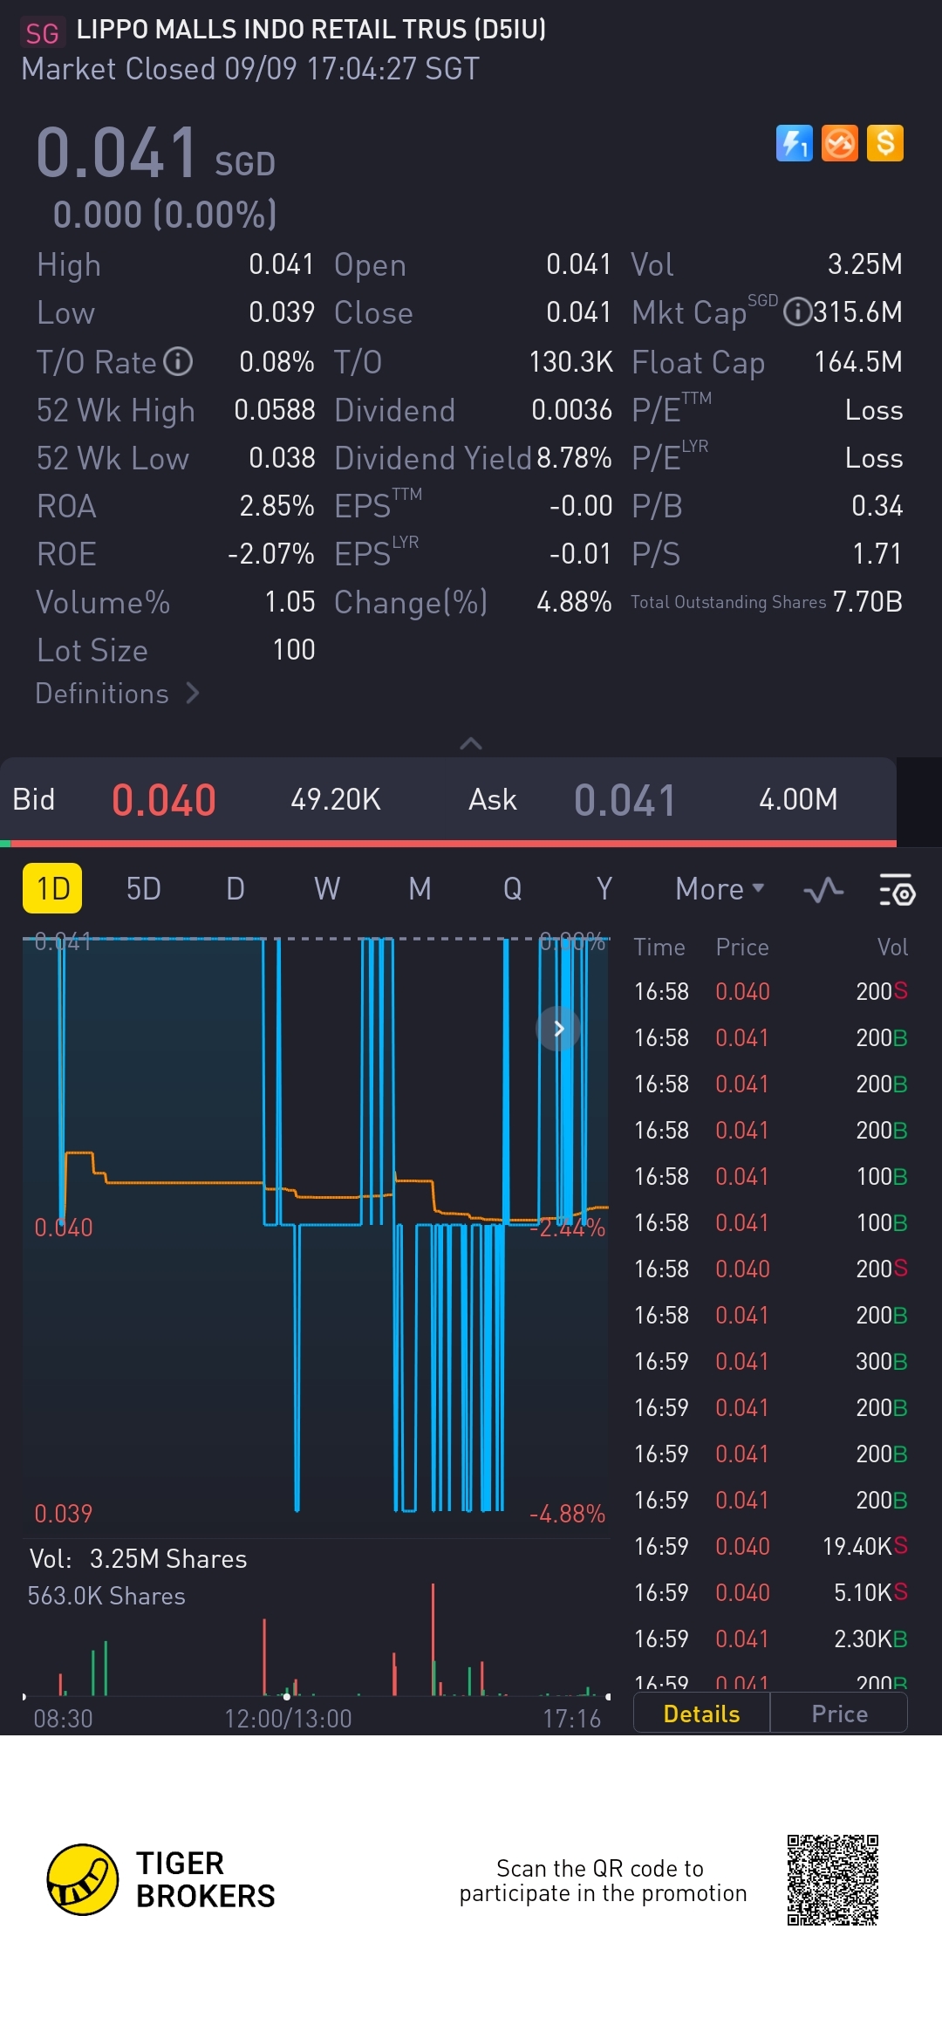942x2025 pixels.
Task: Tap the 52 Wk High 0.0588 value
Action: 275,410
